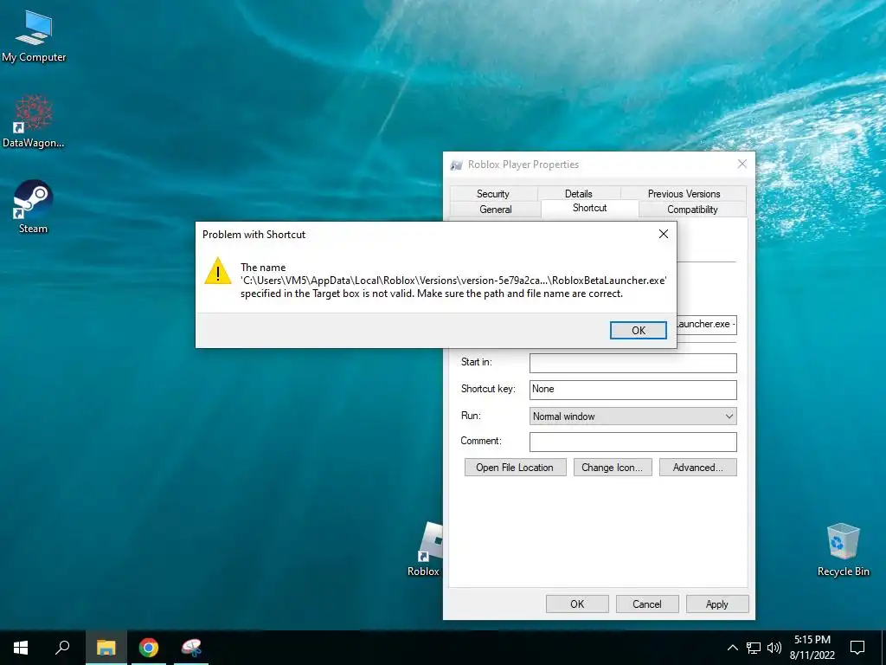Apply the shortcut property changes

(x=717, y=604)
